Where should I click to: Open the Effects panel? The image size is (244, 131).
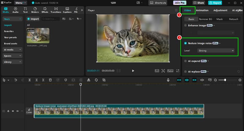45,10
